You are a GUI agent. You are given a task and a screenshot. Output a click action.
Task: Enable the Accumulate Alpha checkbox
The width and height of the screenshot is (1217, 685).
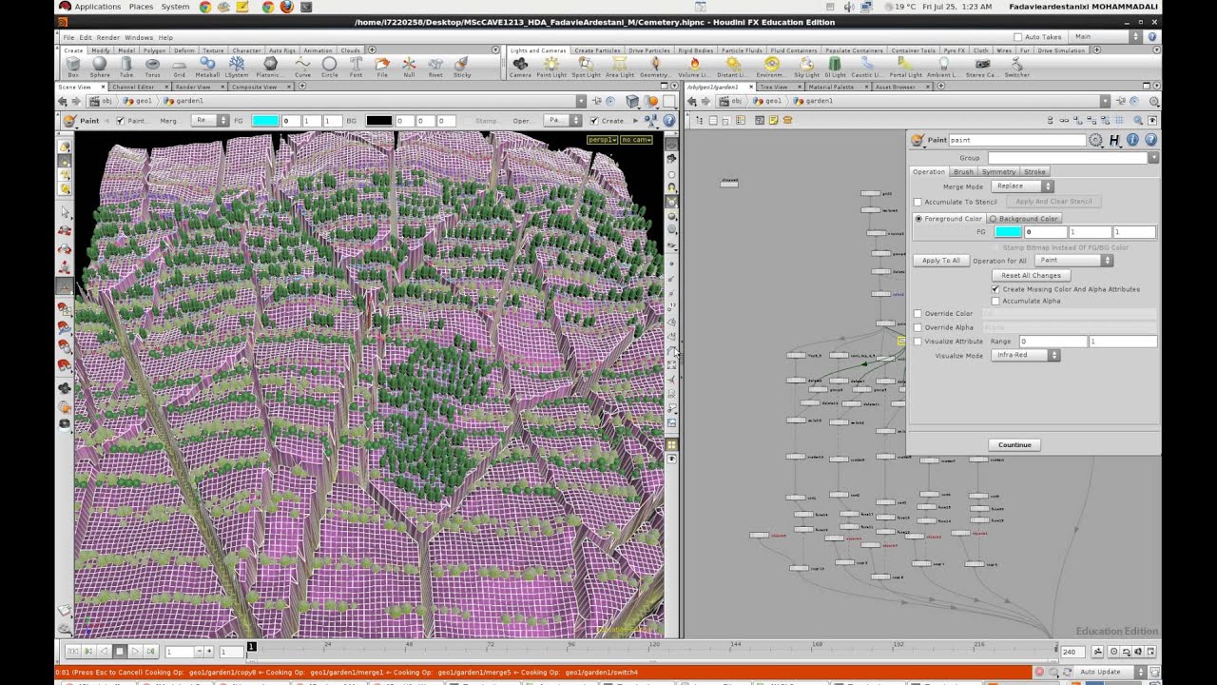[x=995, y=302]
